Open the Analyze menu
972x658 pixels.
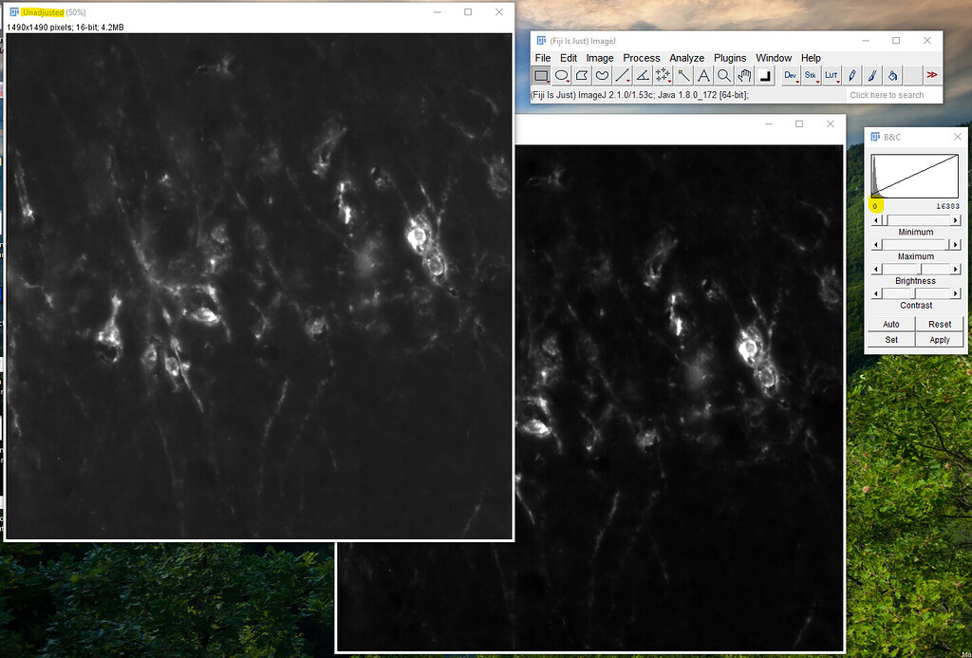click(x=686, y=58)
